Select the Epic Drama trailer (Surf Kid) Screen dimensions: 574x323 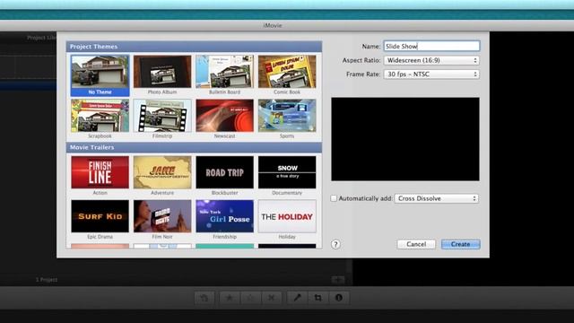point(100,216)
